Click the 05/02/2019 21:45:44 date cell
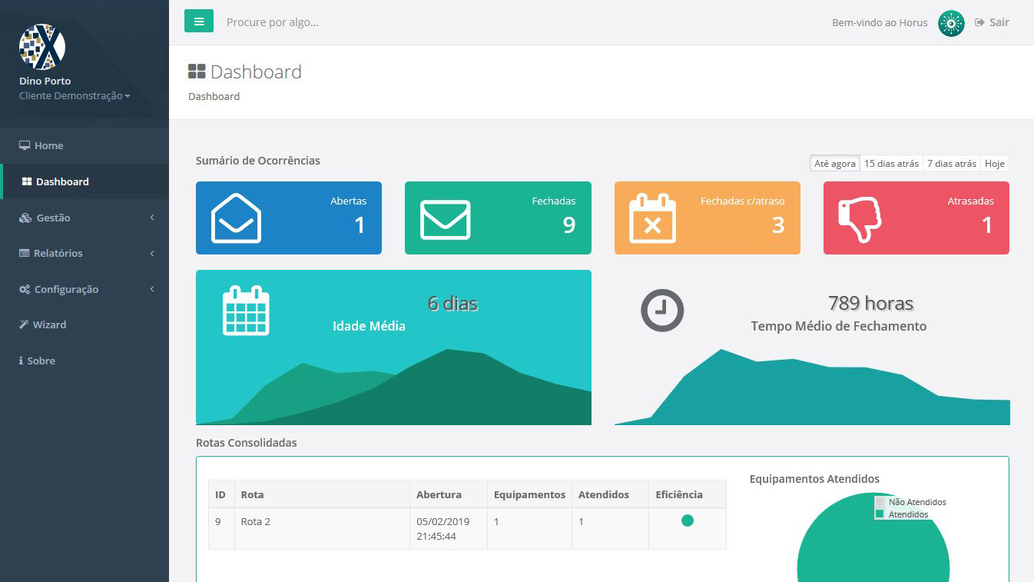1034x582 pixels. pos(449,528)
